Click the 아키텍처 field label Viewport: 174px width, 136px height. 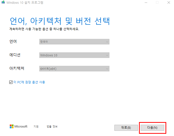(x=17, y=68)
